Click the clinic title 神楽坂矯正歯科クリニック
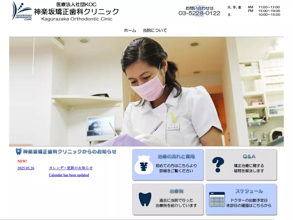This screenshot has width=293, height=220. click(x=76, y=11)
